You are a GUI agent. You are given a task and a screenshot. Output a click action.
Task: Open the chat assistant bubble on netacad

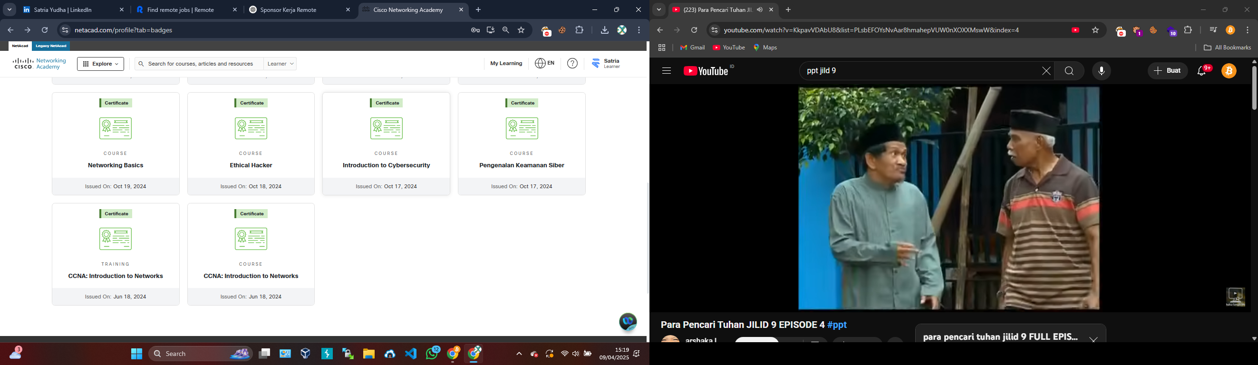(x=628, y=322)
